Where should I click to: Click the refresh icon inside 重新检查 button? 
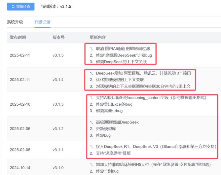point(13,6)
